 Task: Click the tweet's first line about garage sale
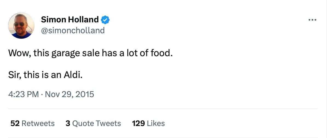click(x=90, y=53)
